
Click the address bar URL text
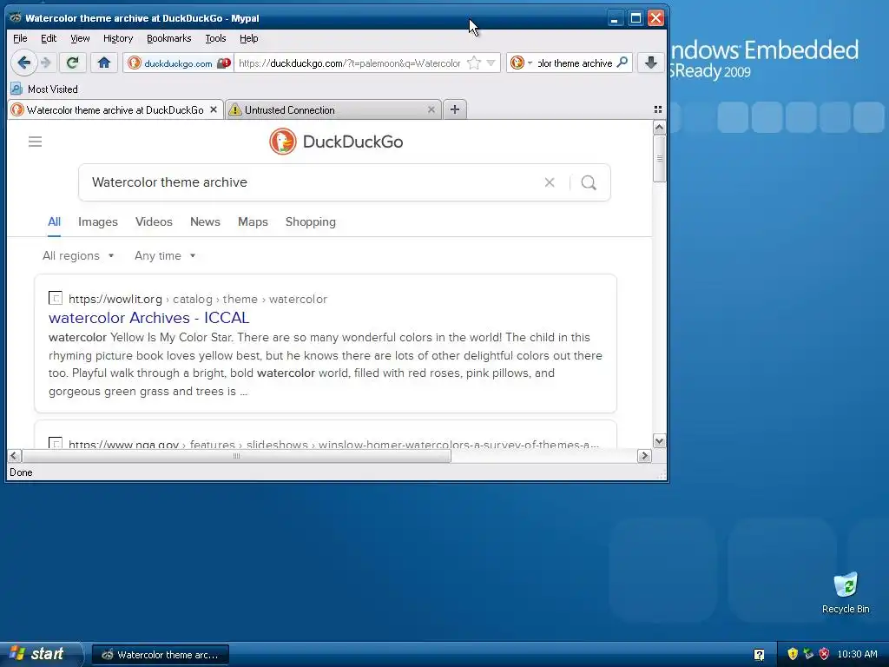(x=349, y=63)
